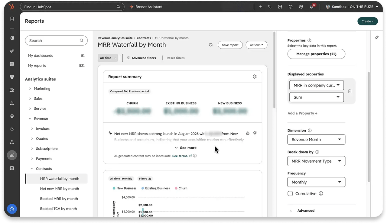
Task: Open the All time date range dropdown
Action: click(x=108, y=58)
